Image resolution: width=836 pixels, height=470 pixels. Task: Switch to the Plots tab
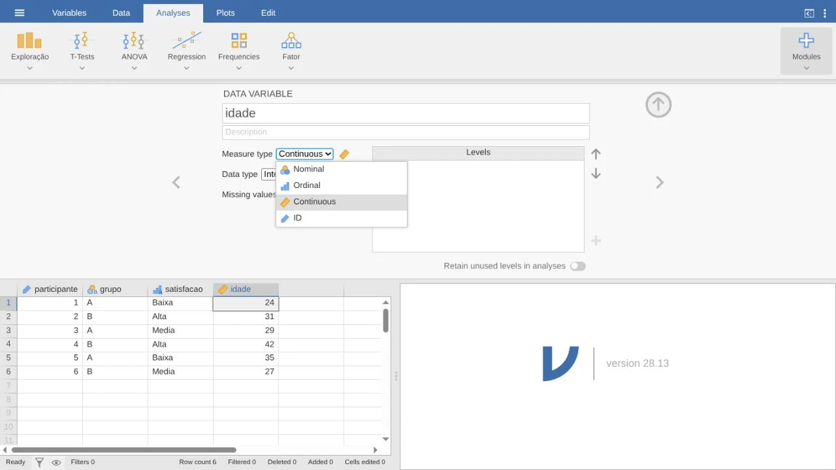click(225, 13)
